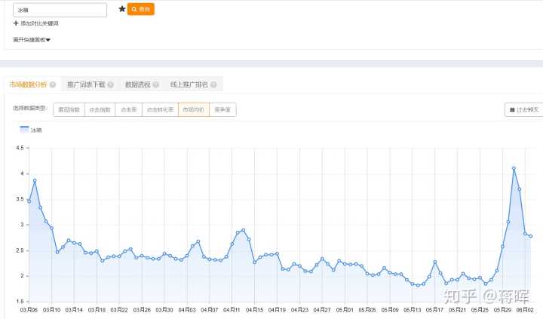The height and width of the screenshot is (319, 543).
Task: Click help icon beside 市场数据分析 tab
Action: pos(52,84)
